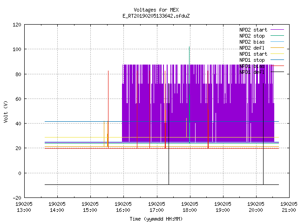
Task: Click the y-axis tick value -20
Action: pyautogui.click(x=17, y=198)
